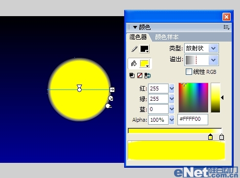Image resolution: width=240 pixels, height=178 pixels.
Task: Click the no color icon
Action: [x=140, y=75]
